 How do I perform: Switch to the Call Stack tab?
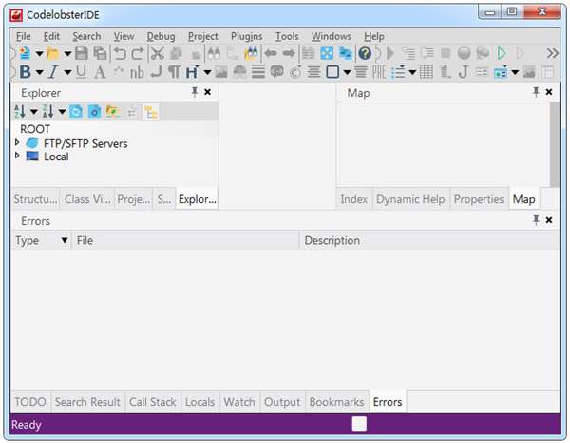click(x=152, y=402)
